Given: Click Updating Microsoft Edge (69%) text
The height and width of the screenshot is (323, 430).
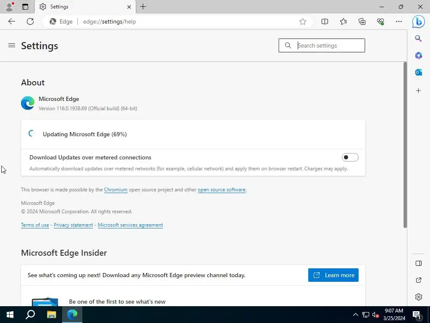Looking at the screenshot, I should (85, 134).
